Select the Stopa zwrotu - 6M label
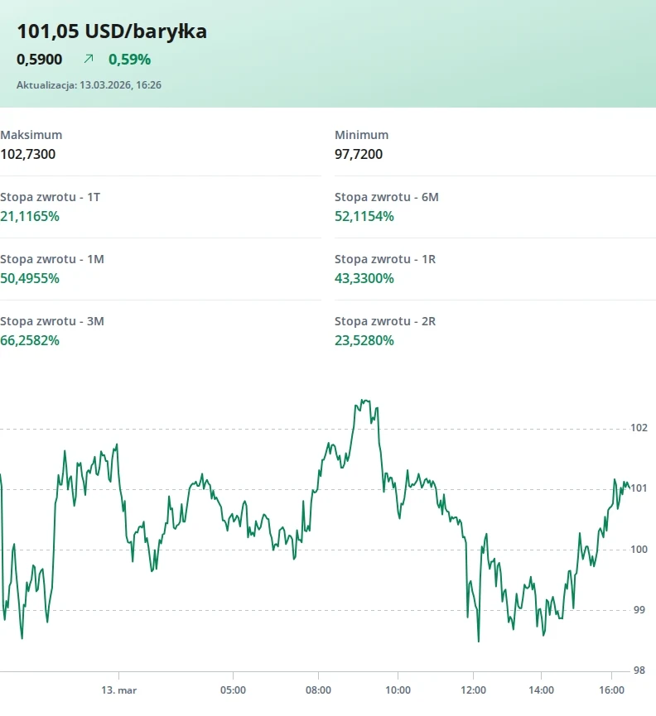 386,197
